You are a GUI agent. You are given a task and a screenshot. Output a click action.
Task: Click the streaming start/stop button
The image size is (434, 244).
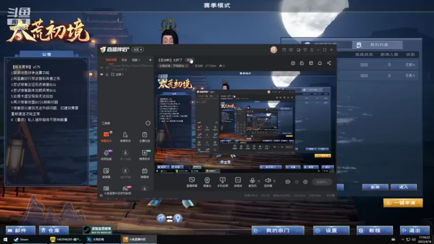pos(322,182)
